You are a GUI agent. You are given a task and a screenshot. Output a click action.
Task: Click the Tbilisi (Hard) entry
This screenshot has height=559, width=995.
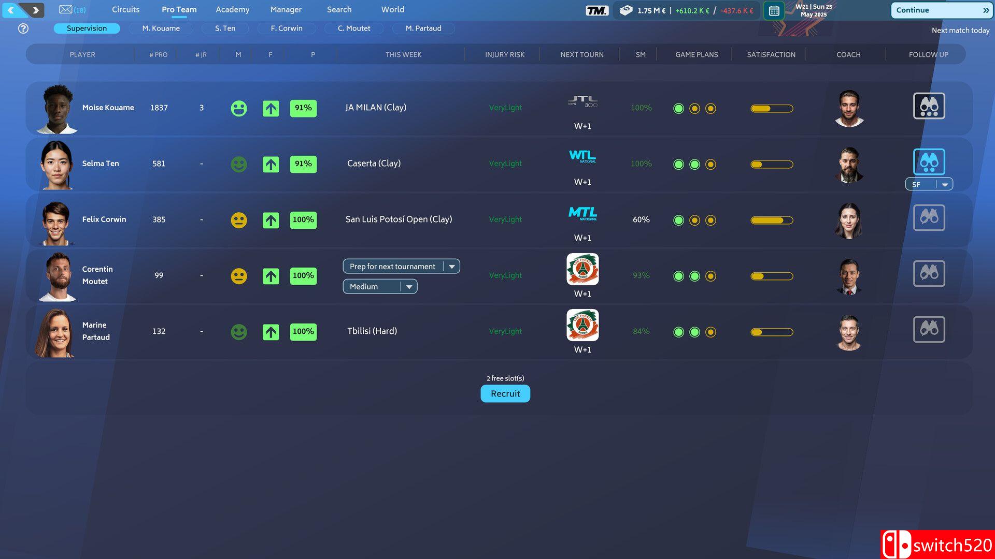coord(372,331)
